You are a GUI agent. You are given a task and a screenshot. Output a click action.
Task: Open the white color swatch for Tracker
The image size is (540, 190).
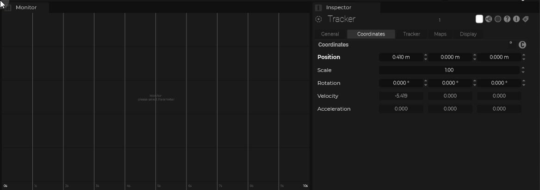479,19
